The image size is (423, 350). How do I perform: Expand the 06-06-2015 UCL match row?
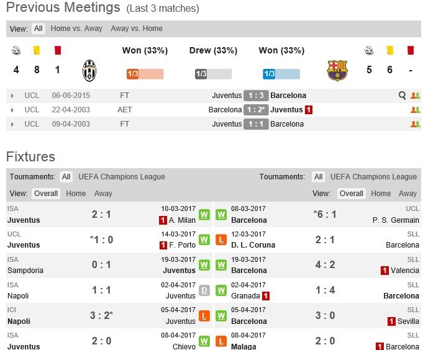pos(12,96)
